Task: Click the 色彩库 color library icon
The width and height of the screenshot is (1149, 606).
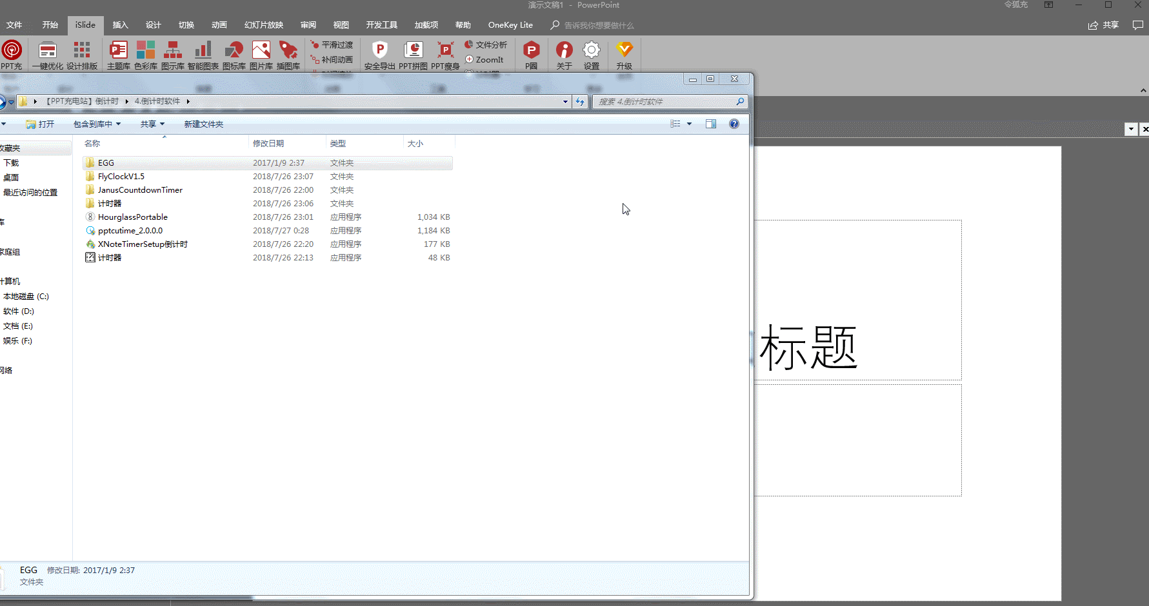Action: [146, 55]
